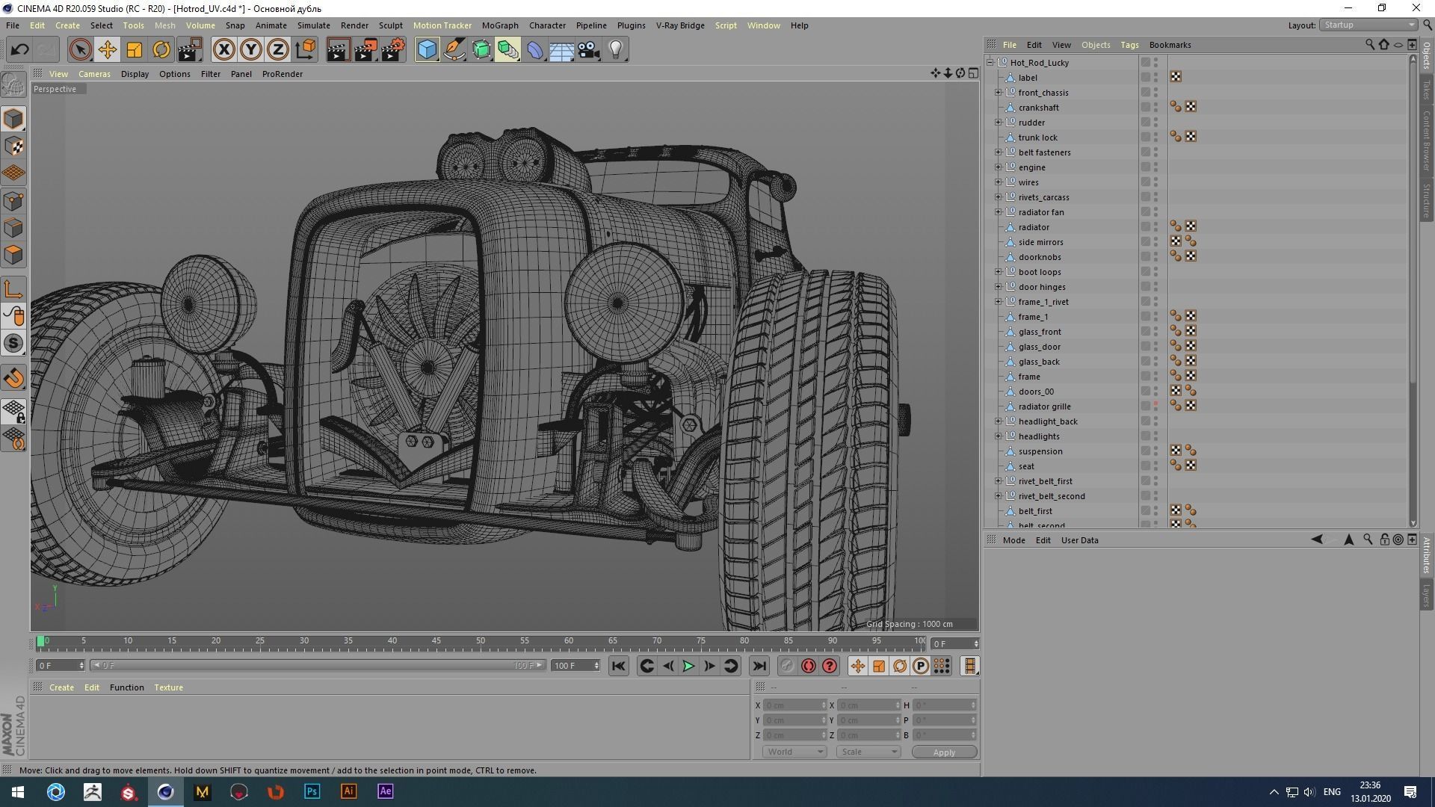Go to end of animation
Screen dimensions: 1435x807
[x=759, y=666]
